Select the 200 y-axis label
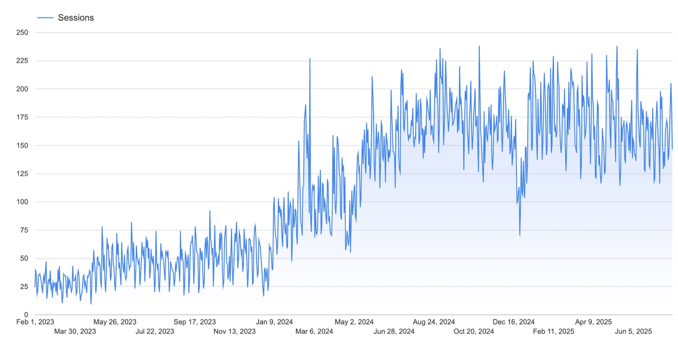 tap(22, 89)
